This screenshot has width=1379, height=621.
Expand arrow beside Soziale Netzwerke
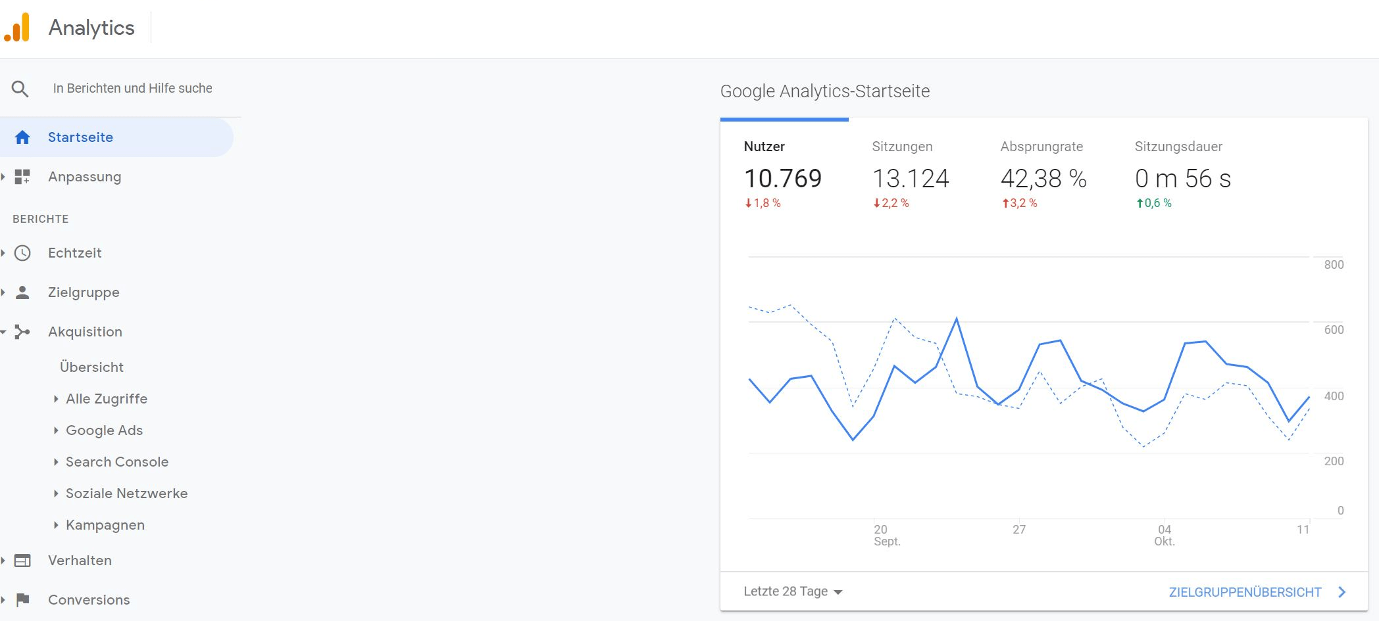[x=56, y=494]
